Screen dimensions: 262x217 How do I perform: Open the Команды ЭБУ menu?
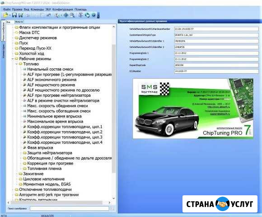pos(41,9)
